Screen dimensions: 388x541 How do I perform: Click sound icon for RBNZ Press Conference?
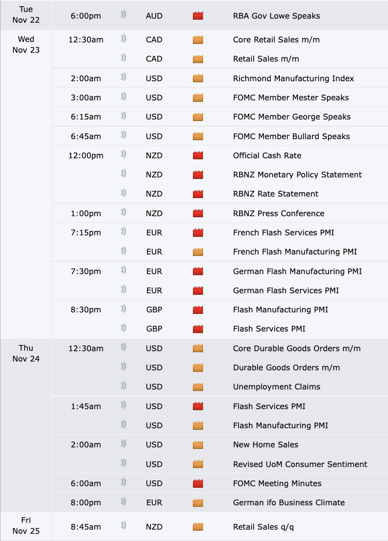click(x=124, y=213)
